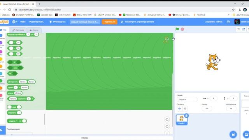
Task: Click Сохранить сейчас
Action: [x=214, y=22]
